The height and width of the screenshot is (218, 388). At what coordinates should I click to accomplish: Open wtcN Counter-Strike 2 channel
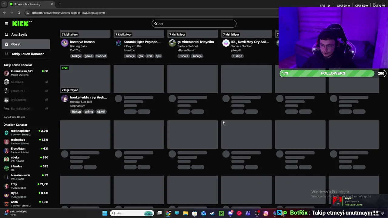[26, 203]
